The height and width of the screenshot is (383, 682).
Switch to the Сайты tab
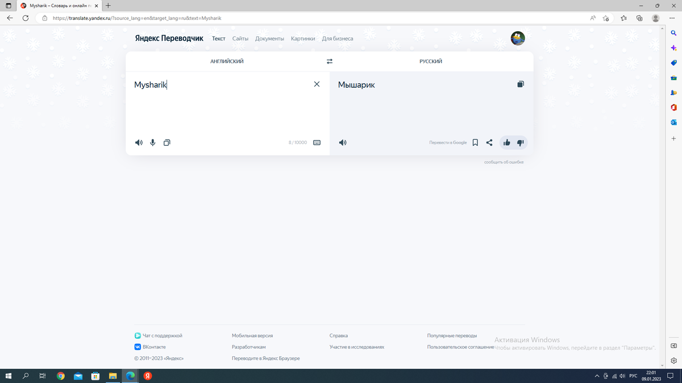coord(240,39)
